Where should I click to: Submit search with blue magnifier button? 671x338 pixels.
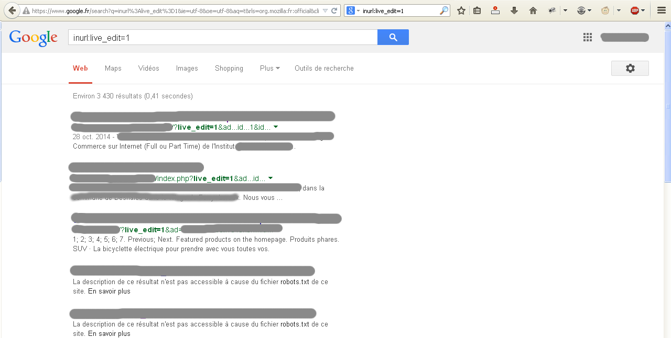393,37
